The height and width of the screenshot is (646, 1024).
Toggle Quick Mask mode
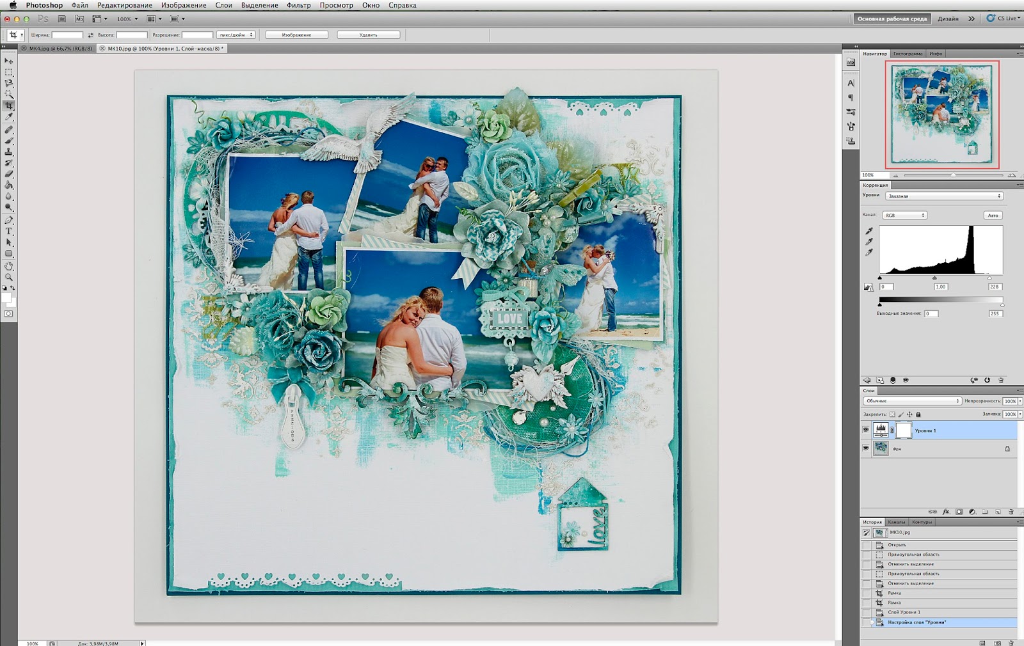pos(9,313)
